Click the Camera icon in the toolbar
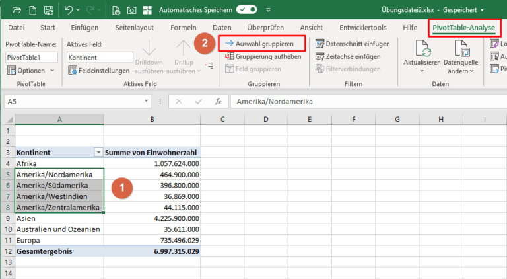 131,11
